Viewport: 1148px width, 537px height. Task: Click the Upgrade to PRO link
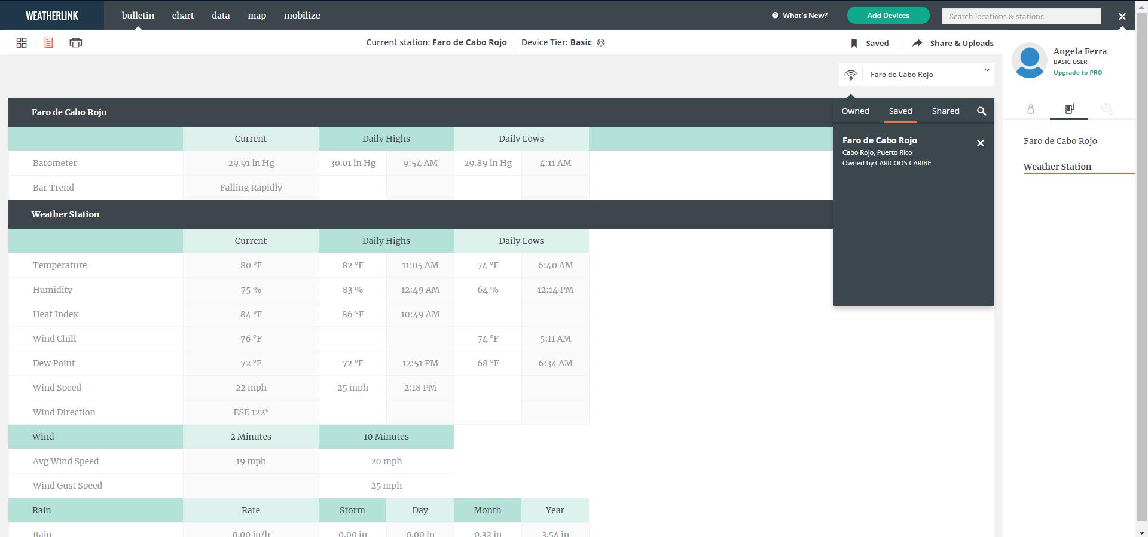[1077, 72]
